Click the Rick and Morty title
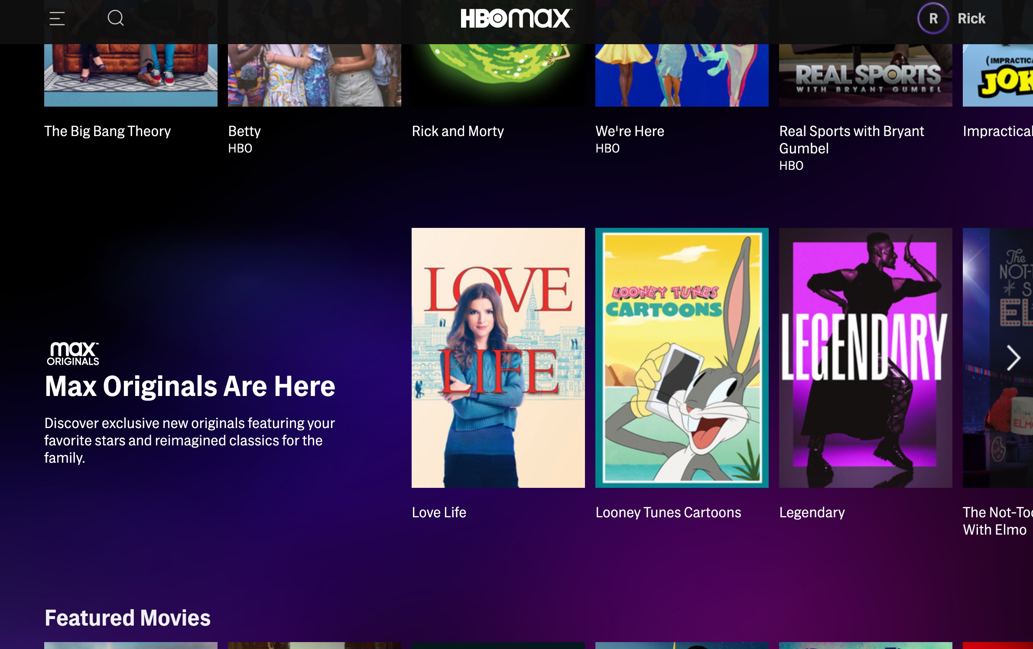 pos(458,131)
